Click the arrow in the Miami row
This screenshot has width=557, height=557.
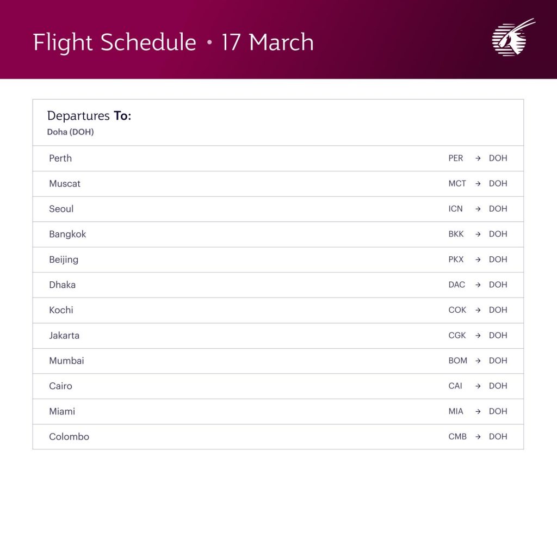click(478, 412)
